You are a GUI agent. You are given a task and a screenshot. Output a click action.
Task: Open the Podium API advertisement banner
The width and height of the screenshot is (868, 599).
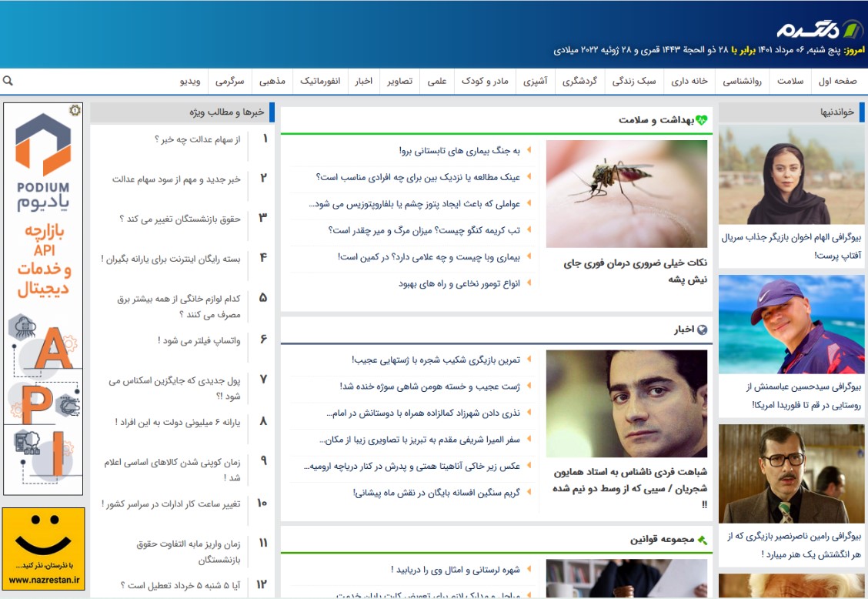pyautogui.click(x=43, y=299)
